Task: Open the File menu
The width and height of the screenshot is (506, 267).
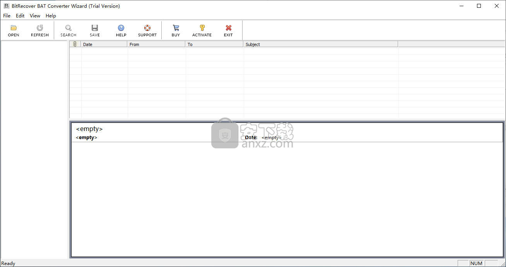Action: [x=7, y=16]
